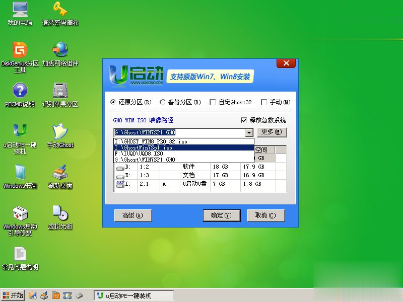Click image path field G:\Ghost\WIN7SP1.GHO
This screenshot has height=302, width=403.
click(x=180, y=133)
